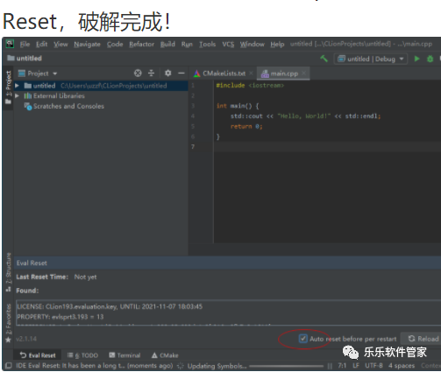Run the program with green play icon

pos(417,59)
